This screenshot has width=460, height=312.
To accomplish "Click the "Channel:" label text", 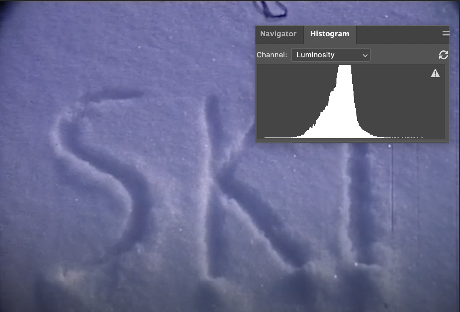I will pyautogui.click(x=272, y=55).
